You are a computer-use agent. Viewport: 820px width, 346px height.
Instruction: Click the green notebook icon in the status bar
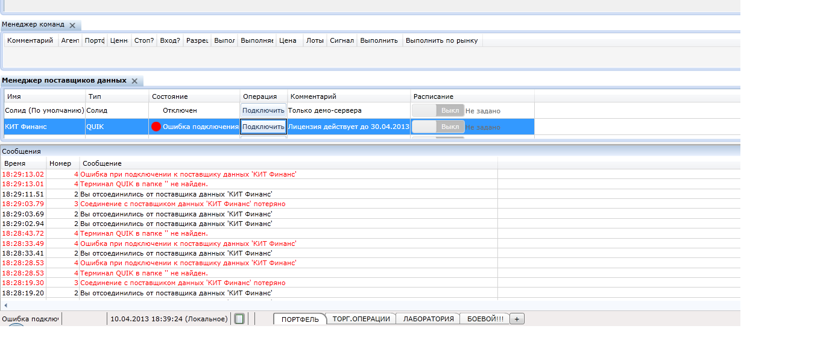pyautogui.click(x=239, y=319)
